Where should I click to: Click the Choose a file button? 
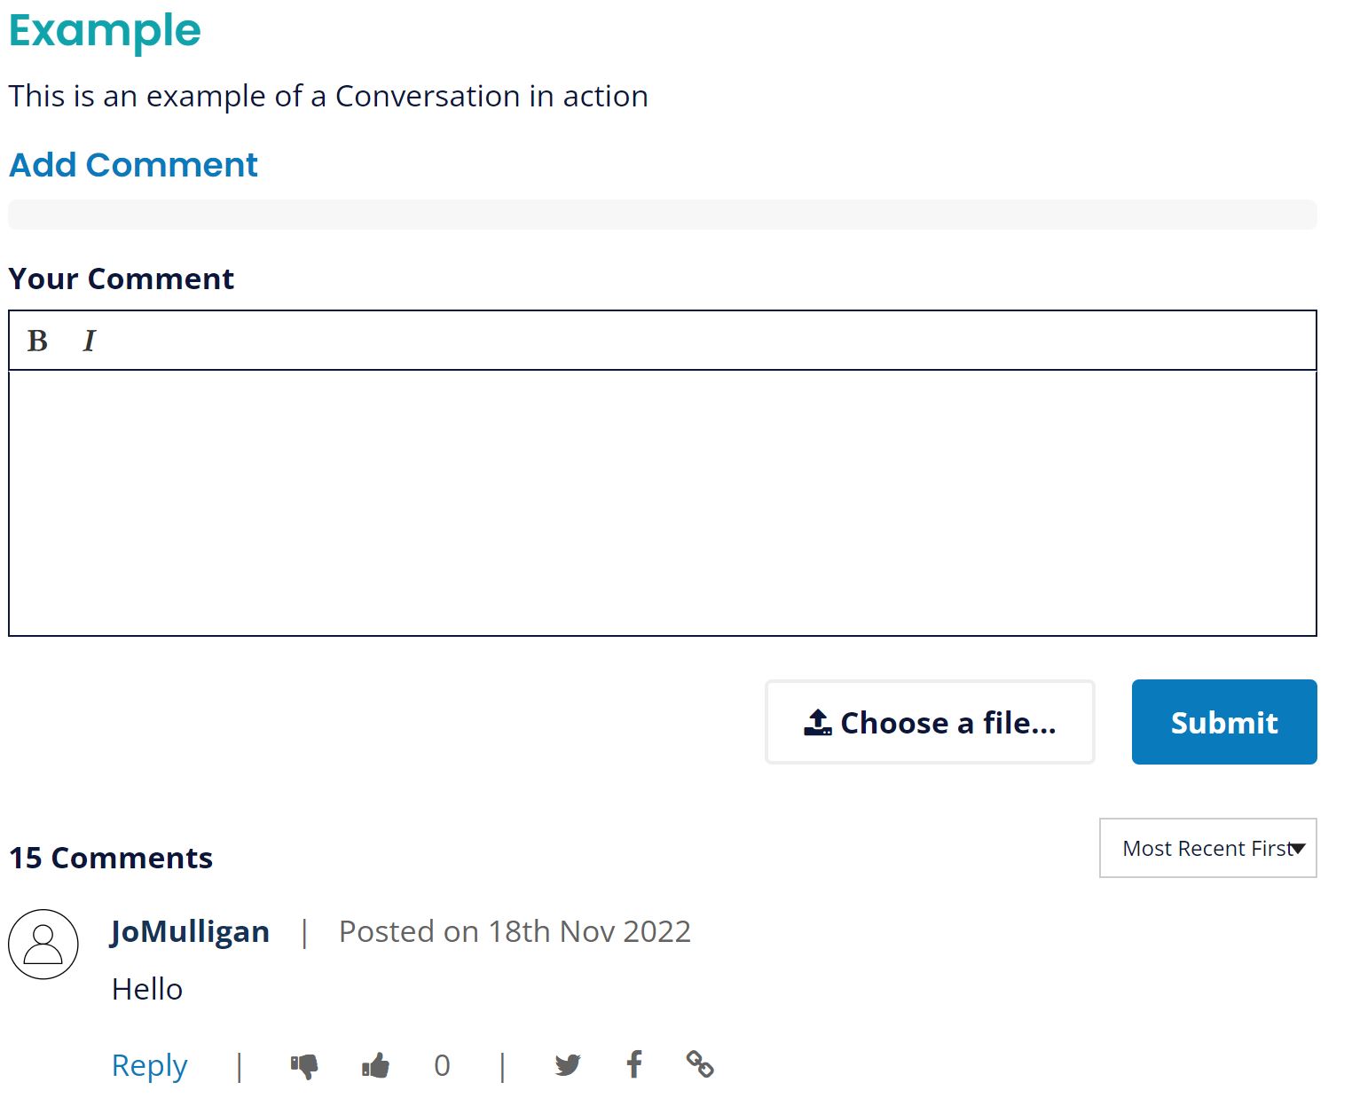[x=930, y=722]
